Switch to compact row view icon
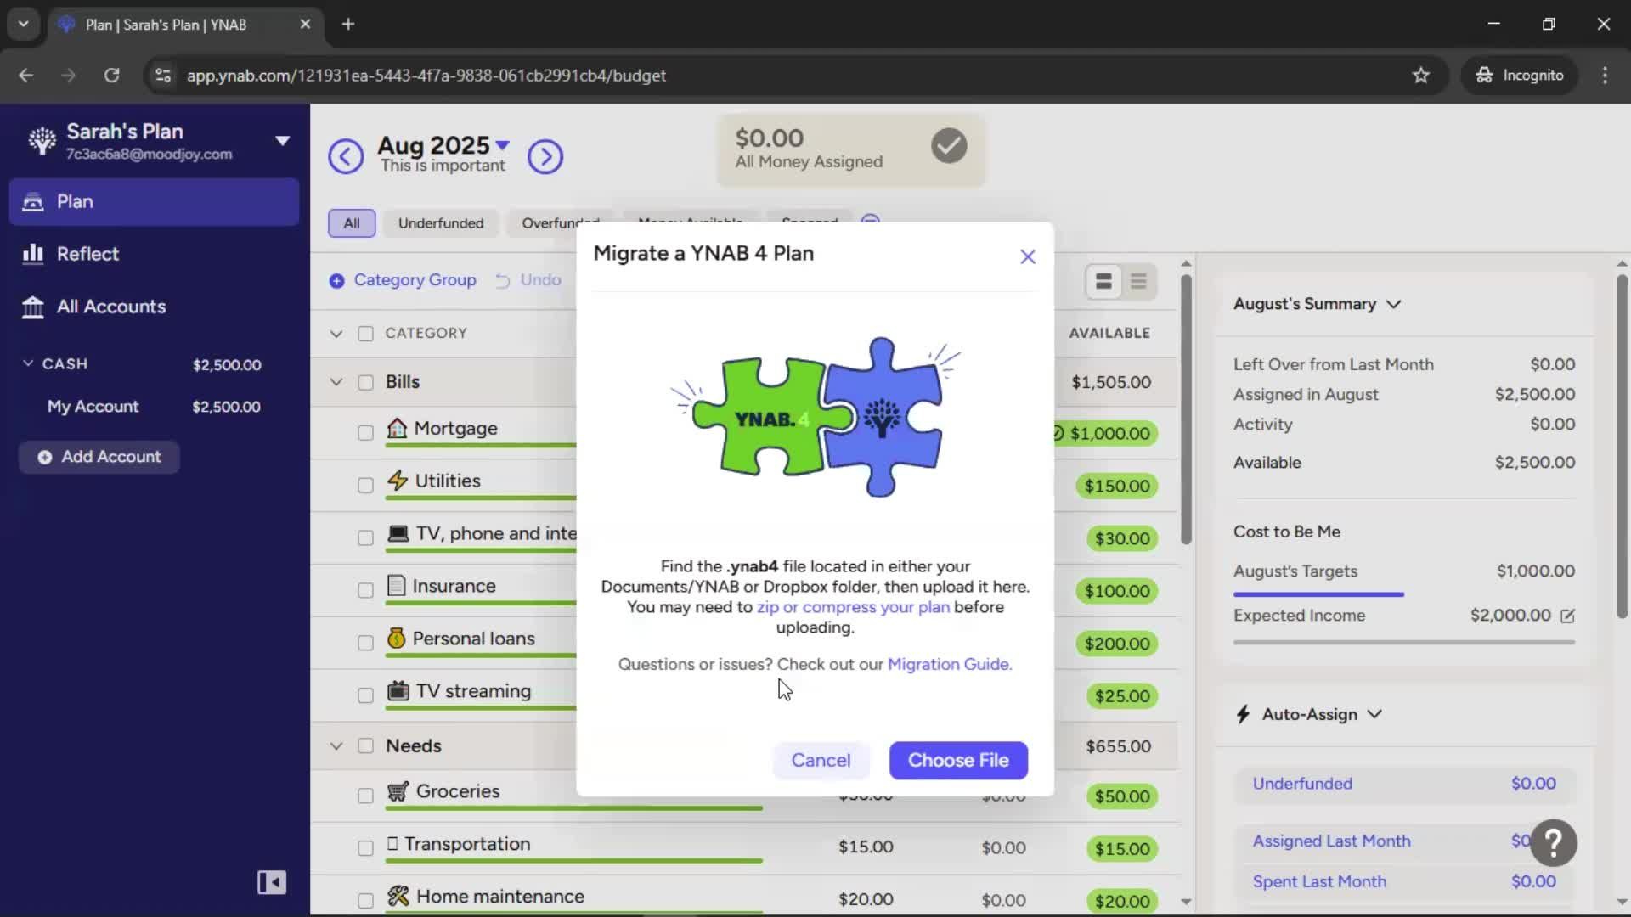Screen dimensions: 1631x917 [x=1138, y=281]
